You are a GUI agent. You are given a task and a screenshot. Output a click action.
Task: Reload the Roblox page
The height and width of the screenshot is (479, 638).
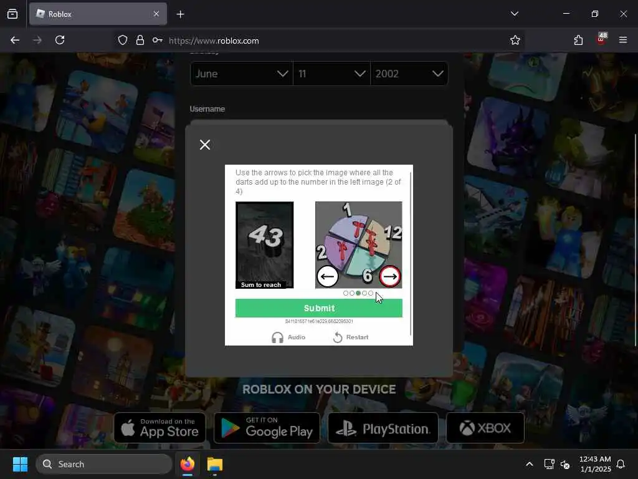(60, 40)
